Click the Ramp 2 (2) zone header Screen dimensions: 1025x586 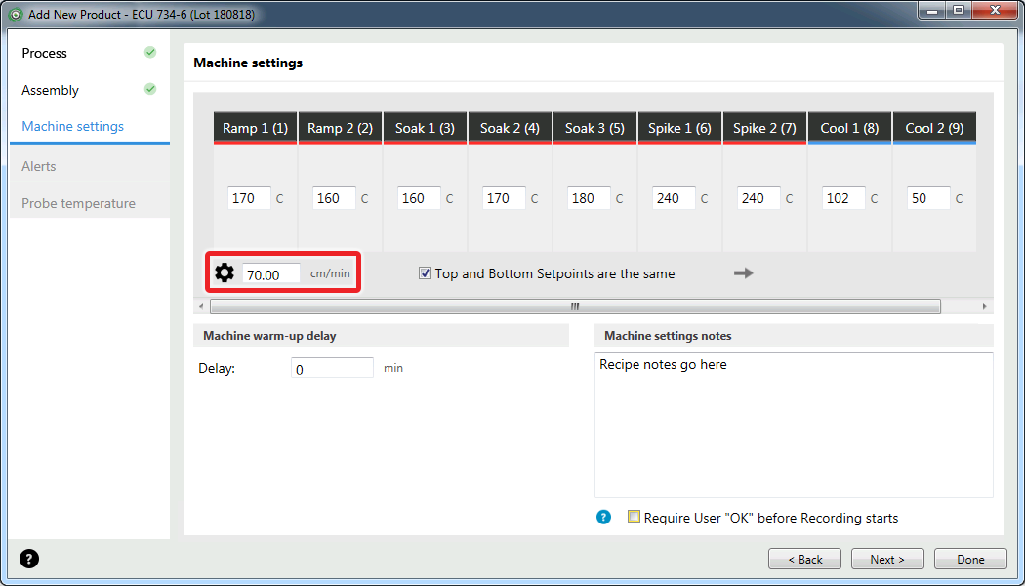[341, 128]
